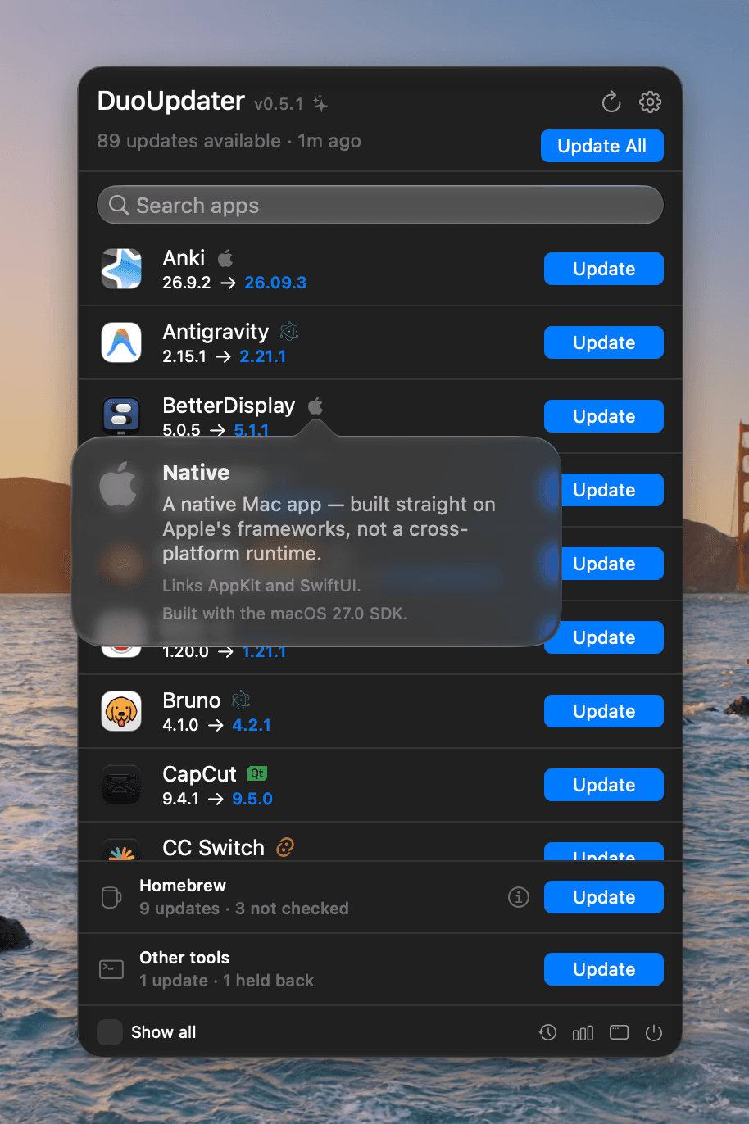Update Antigravity
This screenshot has width=749, height=1124.
604,342
